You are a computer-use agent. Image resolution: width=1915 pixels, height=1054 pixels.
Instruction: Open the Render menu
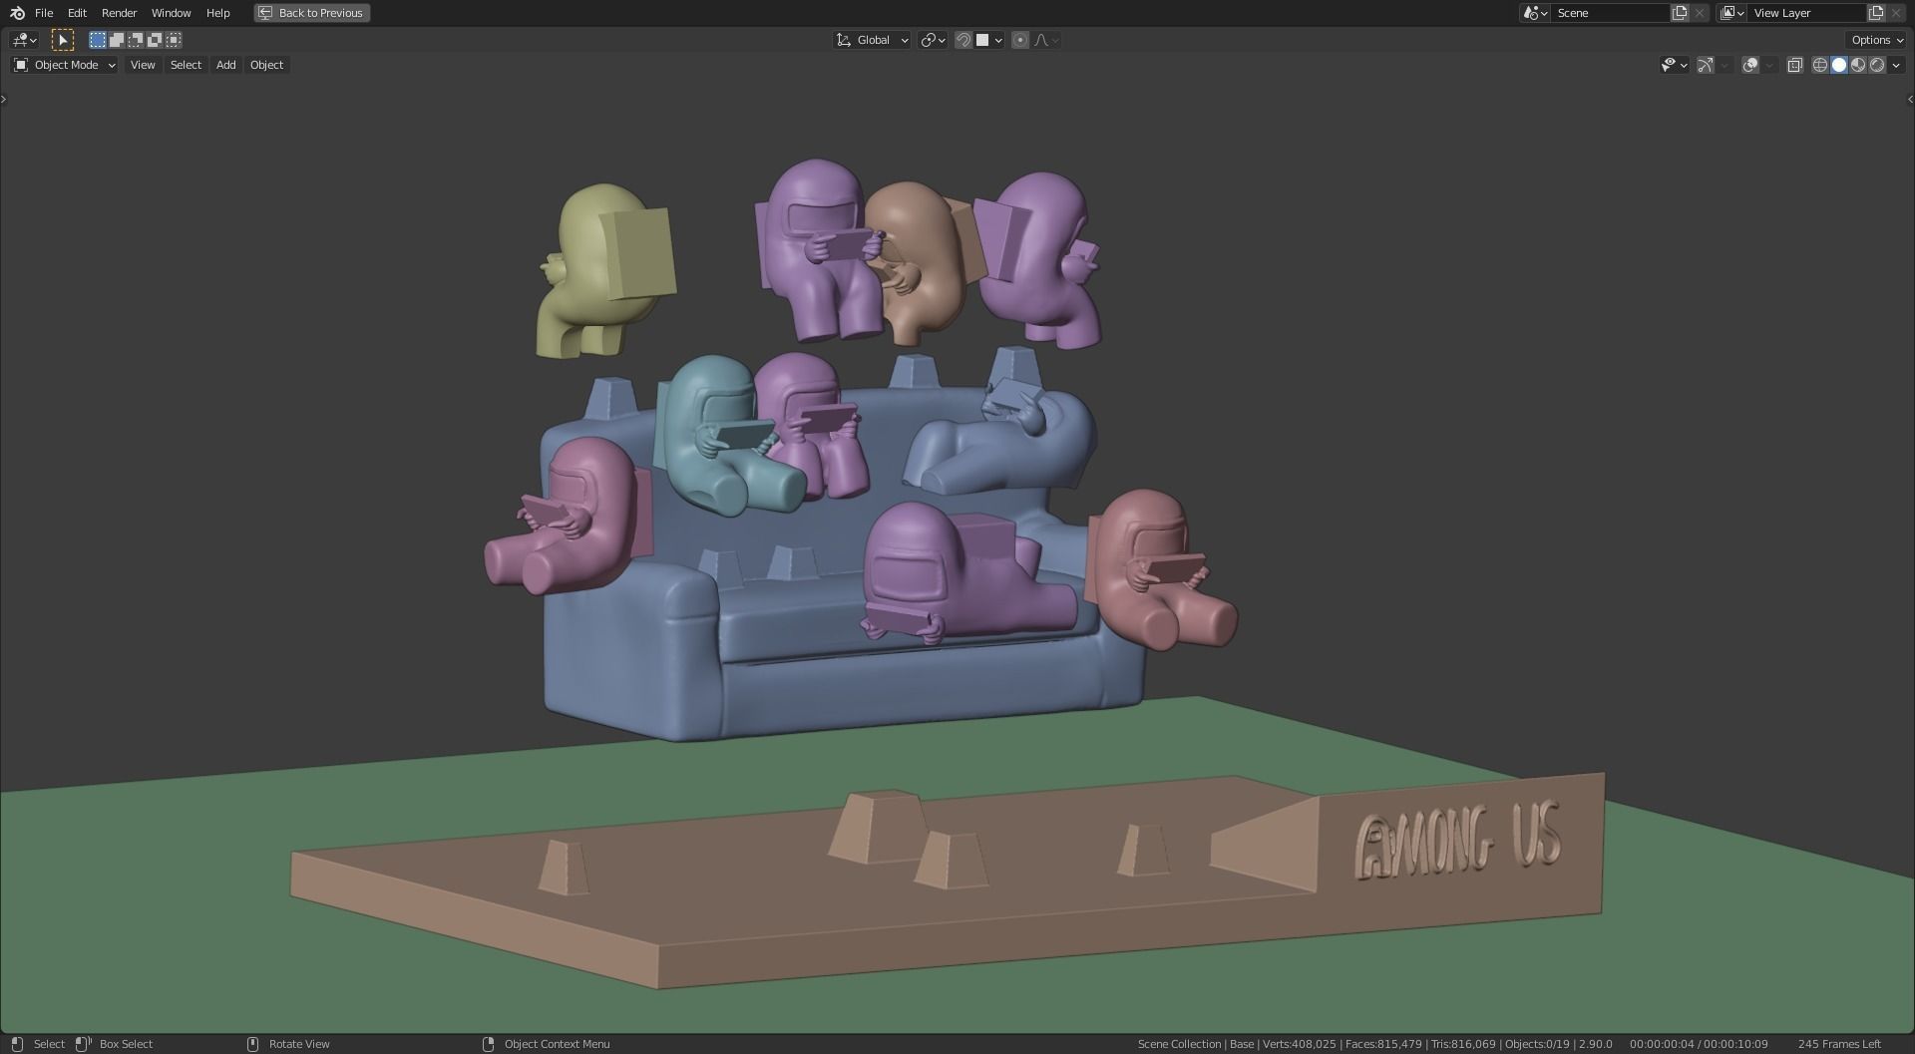tap(119, 13)
